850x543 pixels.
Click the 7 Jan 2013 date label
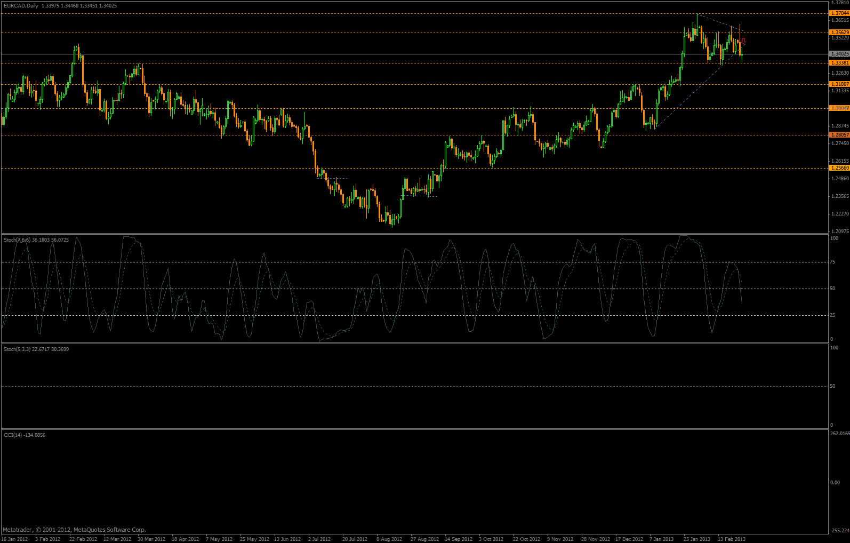(x=662, y=539)
